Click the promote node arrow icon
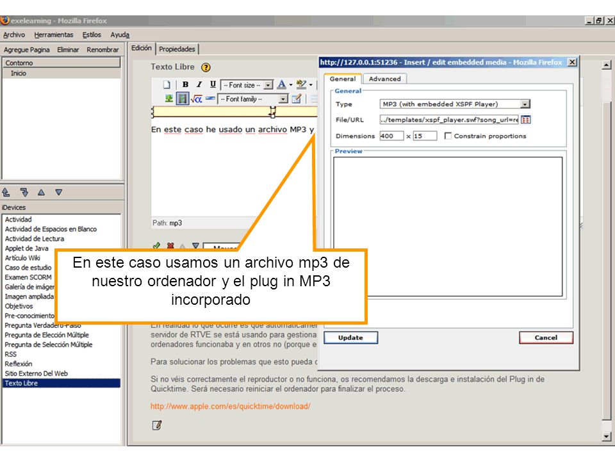The width and height of the screenshot is (615, 461). coord(6,193)
